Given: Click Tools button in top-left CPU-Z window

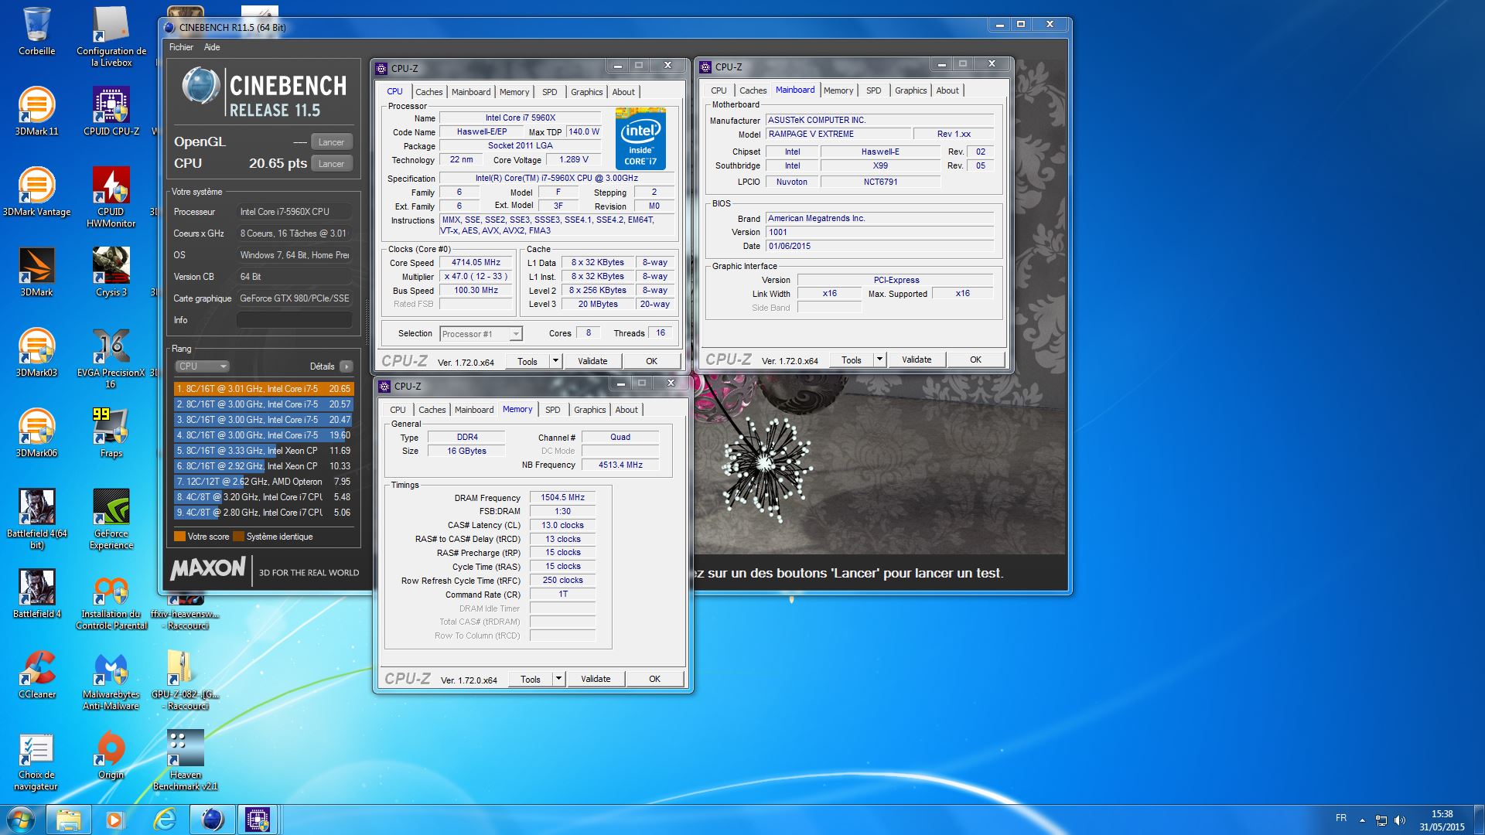Looking at the screenshot, I should click(x=527, y=361).
